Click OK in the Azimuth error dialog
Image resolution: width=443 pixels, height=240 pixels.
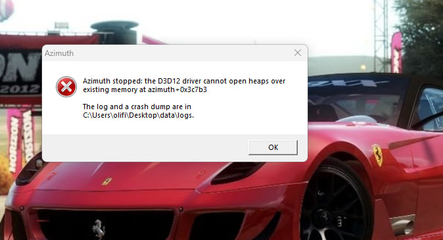click(x=273, y=147)
